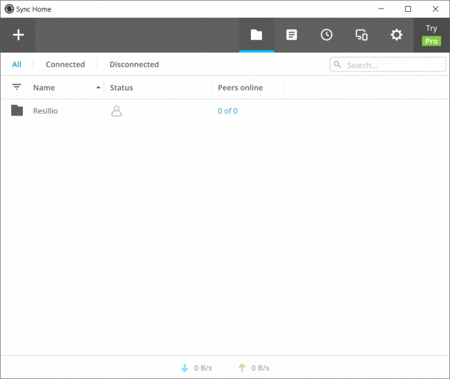Open the History log list icon
This screenshot has height=379, width=450.
pos(292,35)
